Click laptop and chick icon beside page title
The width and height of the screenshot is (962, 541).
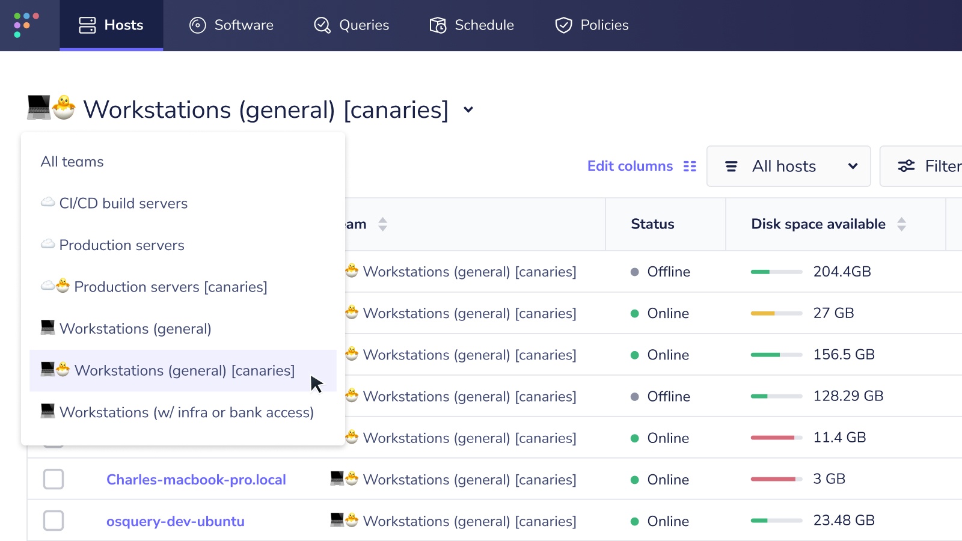(51, 108)
